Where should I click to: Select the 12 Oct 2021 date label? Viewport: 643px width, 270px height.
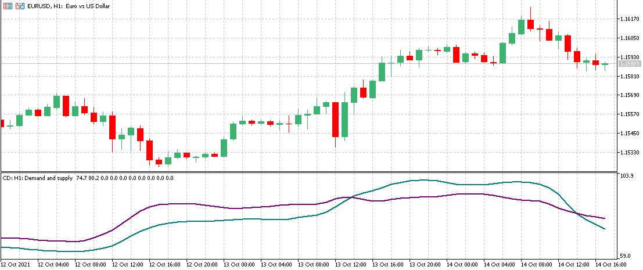pyautogui.click(x=16, y=264)
